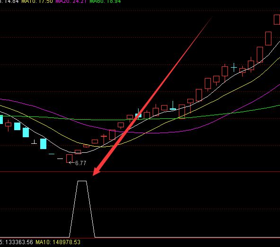Select the large cyan candle before the dash candles
The image size is (280, 247).
tap(43, 144)
